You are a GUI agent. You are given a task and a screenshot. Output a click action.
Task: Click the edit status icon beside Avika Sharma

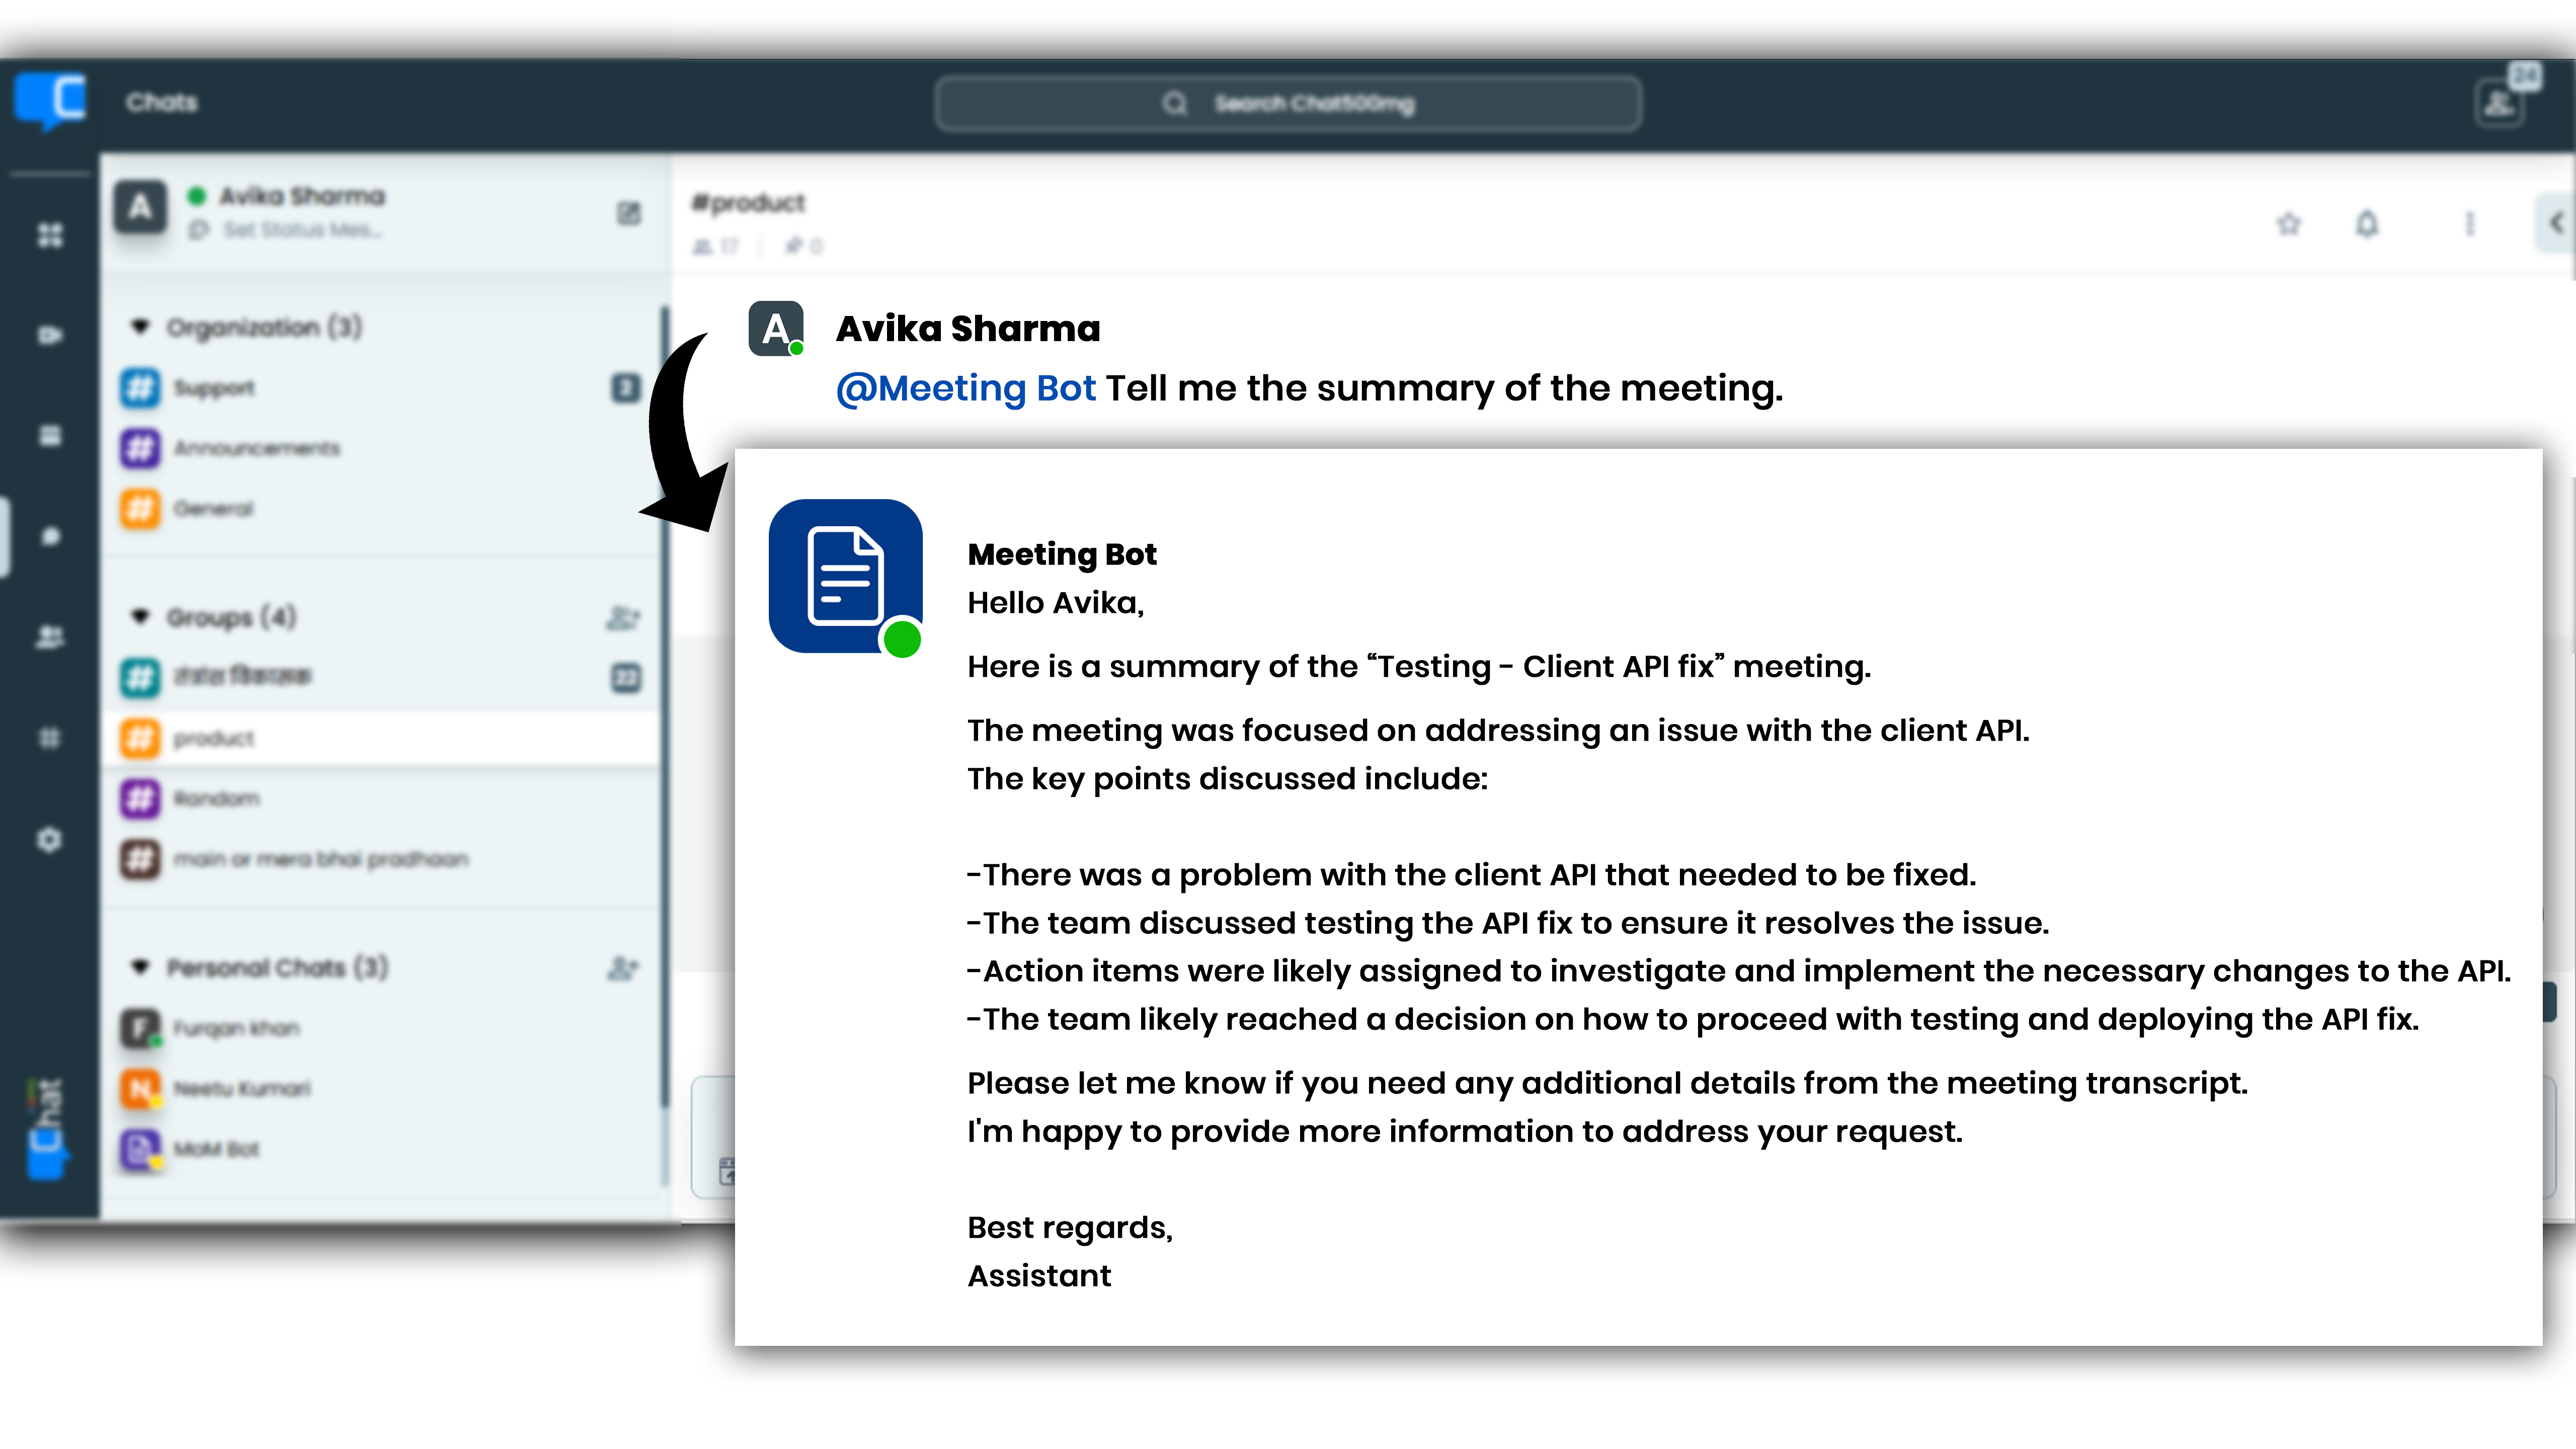tap(628, 213)
